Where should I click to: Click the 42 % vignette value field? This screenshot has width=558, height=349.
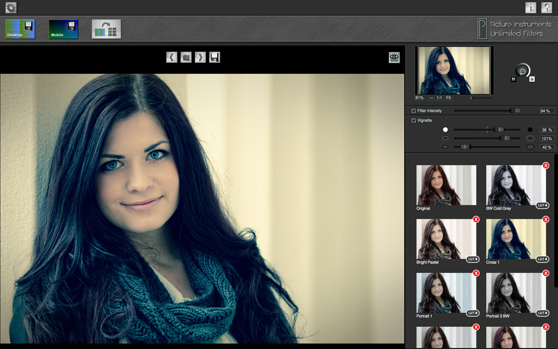tap(547, 147)
